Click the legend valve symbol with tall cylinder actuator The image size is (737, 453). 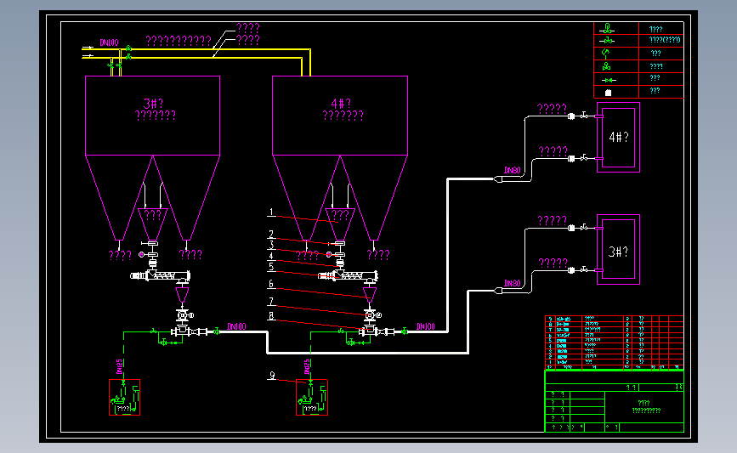(x=607, y=28)
